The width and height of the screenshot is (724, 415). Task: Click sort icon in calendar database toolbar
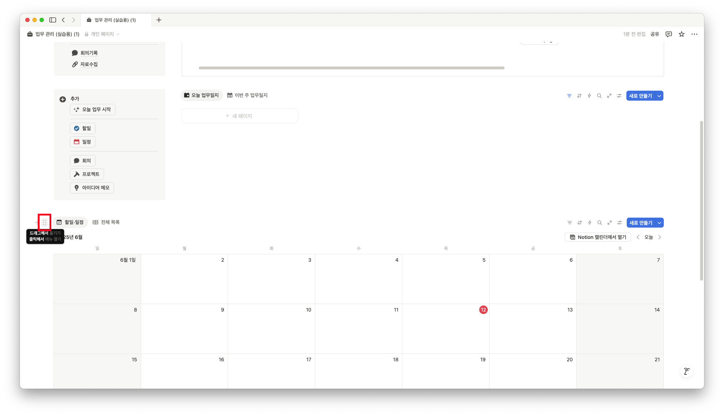[x=580, y=223]
